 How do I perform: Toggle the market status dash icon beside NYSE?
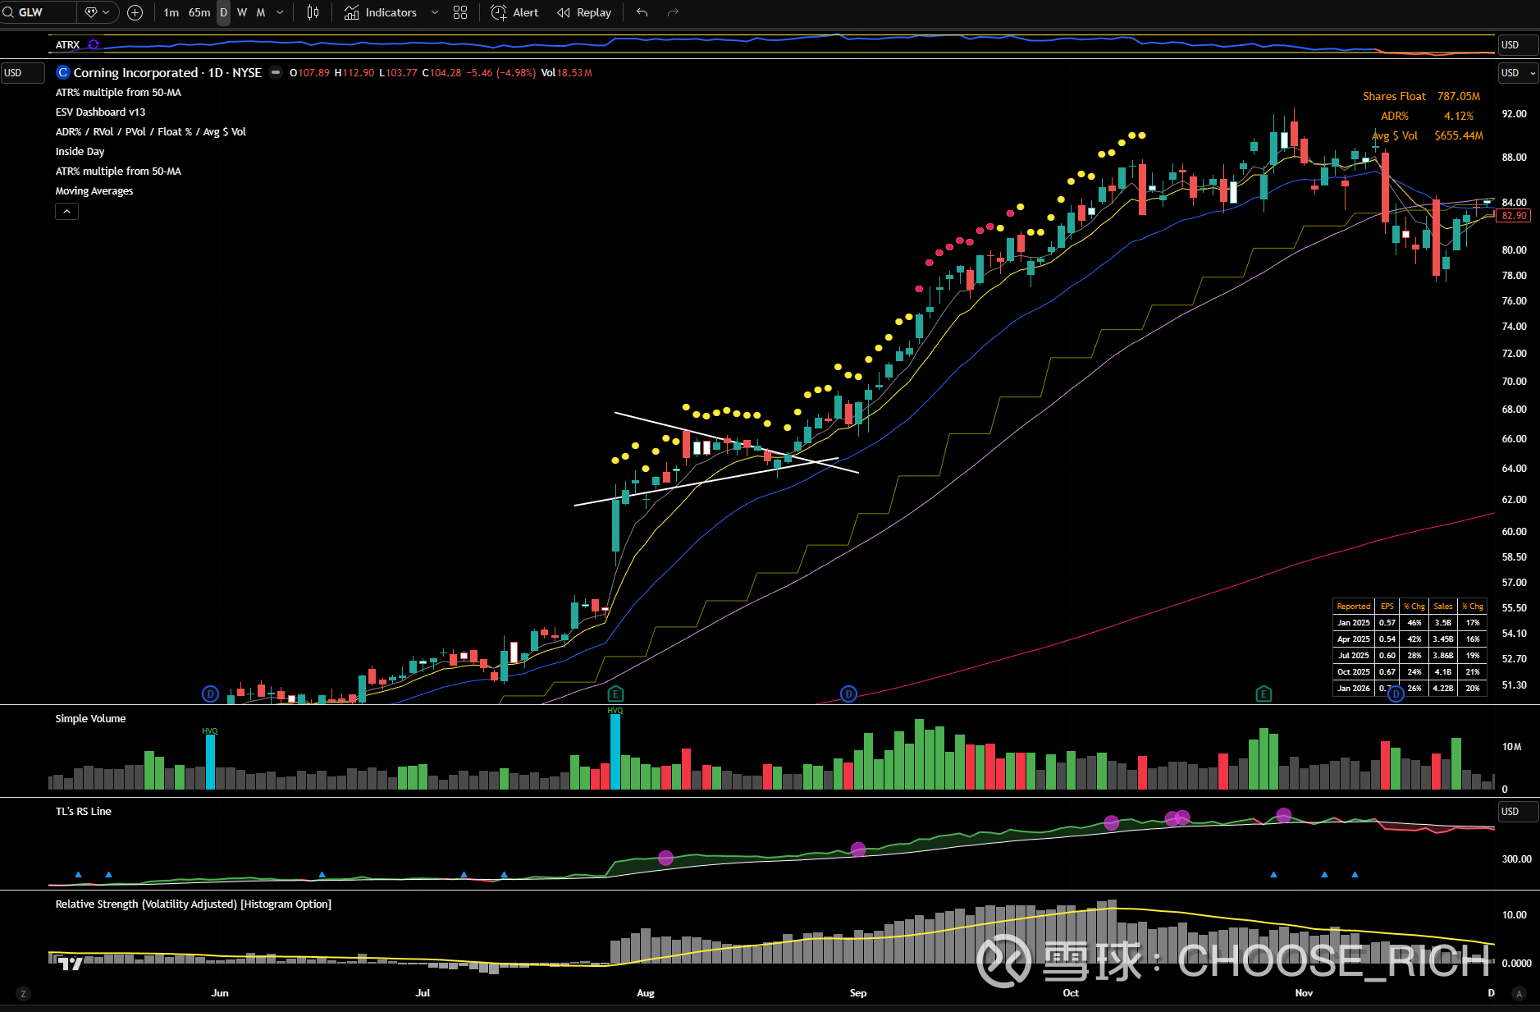[x=276, y=72]
